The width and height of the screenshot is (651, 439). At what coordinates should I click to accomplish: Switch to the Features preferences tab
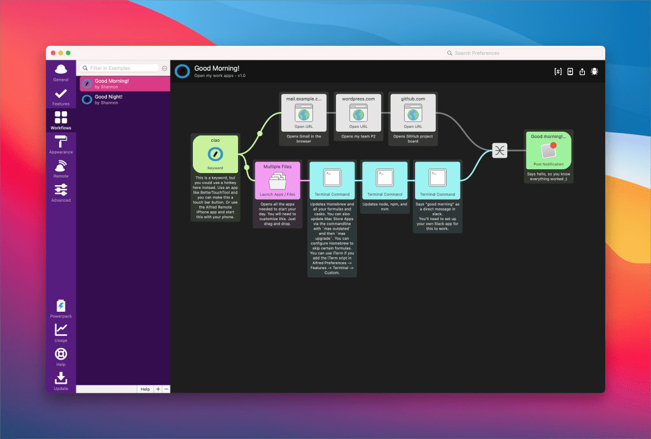click(x=61, y=97)
